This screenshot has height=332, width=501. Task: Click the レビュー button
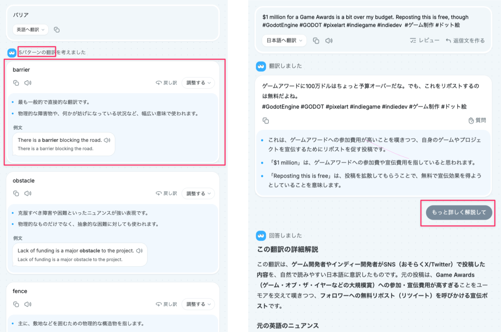point(425,41)
